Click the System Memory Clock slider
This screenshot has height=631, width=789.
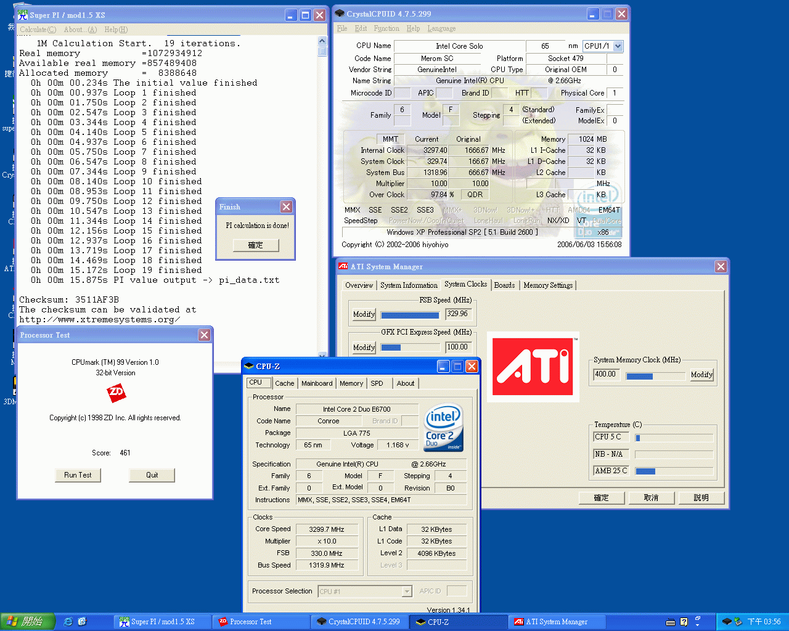pyautogui.click(x=655, y=376)
